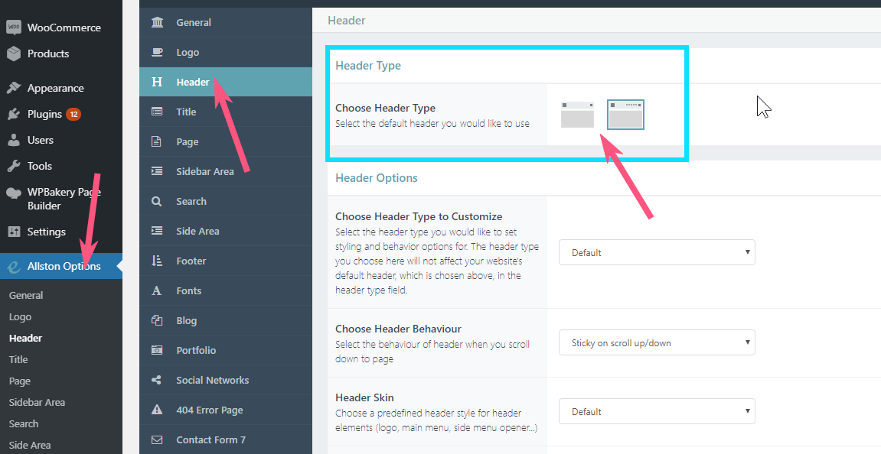
Task: Click the Sidebar Area indent icon
Action: click(158, 171)
